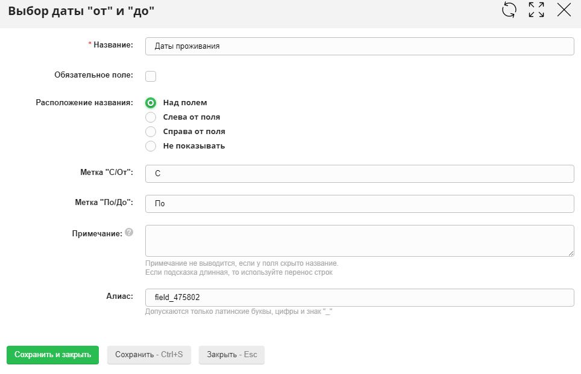Viewport: 581px width, 374px height.
Task: Close the dialog with the X icon
Action: [x=564, y=10]
